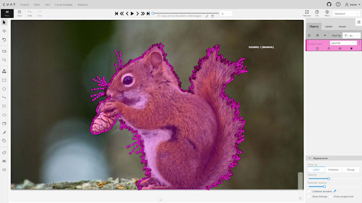
Task: Open the AI interactors tool
Action: pos(4,71)
